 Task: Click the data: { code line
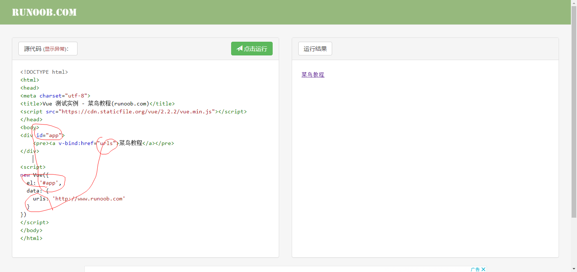(38, 191)
